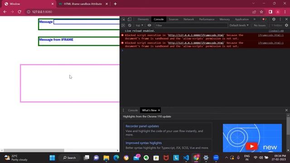The image size is (290, 163).
Task: Open Improved syntax highlights item
Action: 144,143
